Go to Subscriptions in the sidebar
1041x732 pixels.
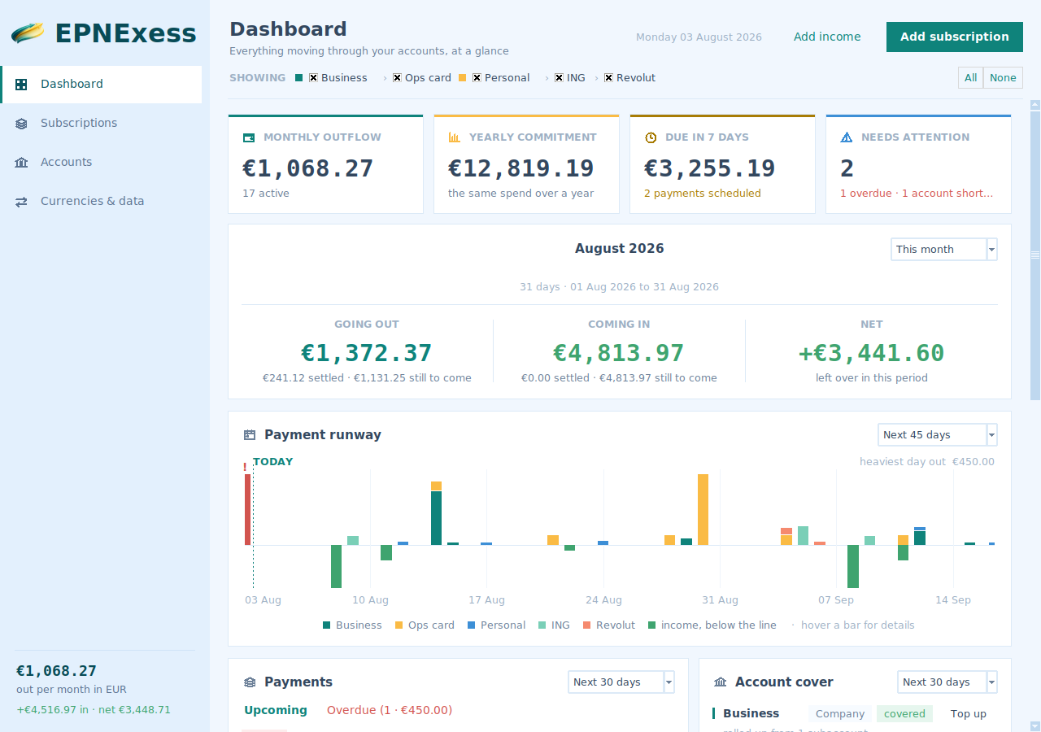101,124
